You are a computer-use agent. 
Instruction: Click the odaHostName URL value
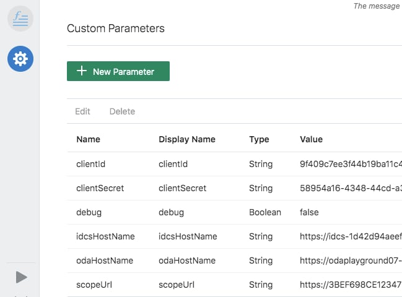click(350, 260)
